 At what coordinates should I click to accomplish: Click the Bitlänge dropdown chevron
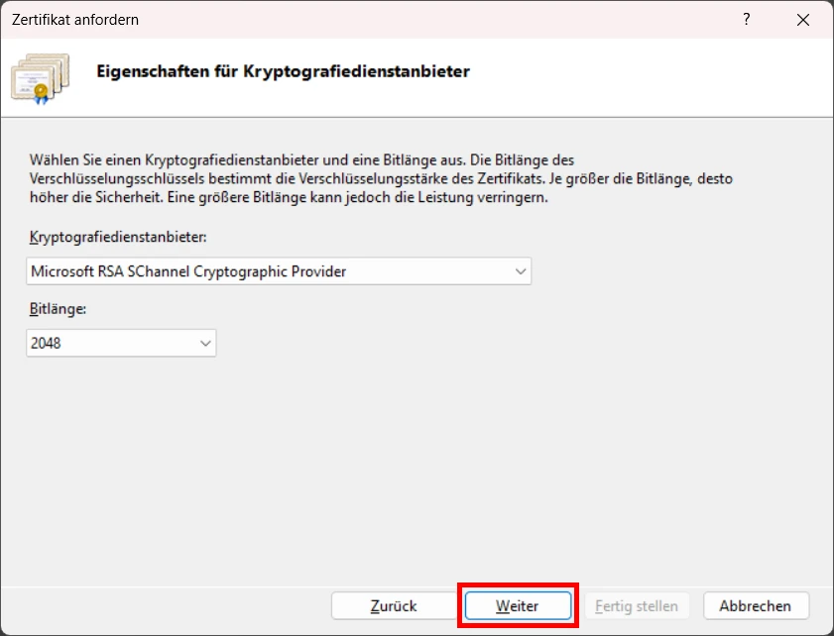205,343
